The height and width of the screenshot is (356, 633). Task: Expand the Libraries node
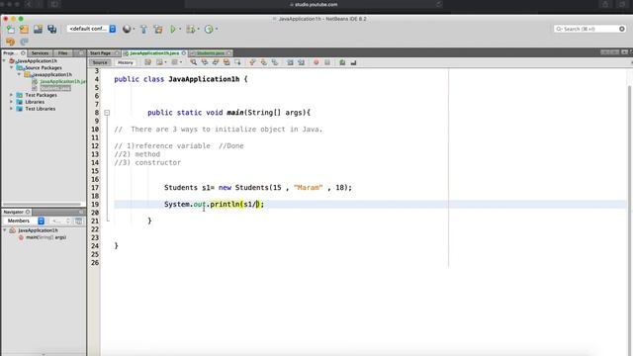11,102
